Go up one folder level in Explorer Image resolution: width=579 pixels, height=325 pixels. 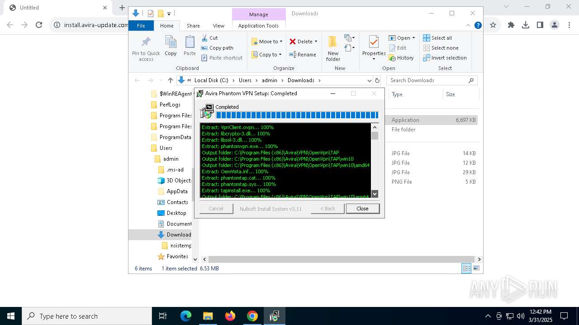click(170, 80)
